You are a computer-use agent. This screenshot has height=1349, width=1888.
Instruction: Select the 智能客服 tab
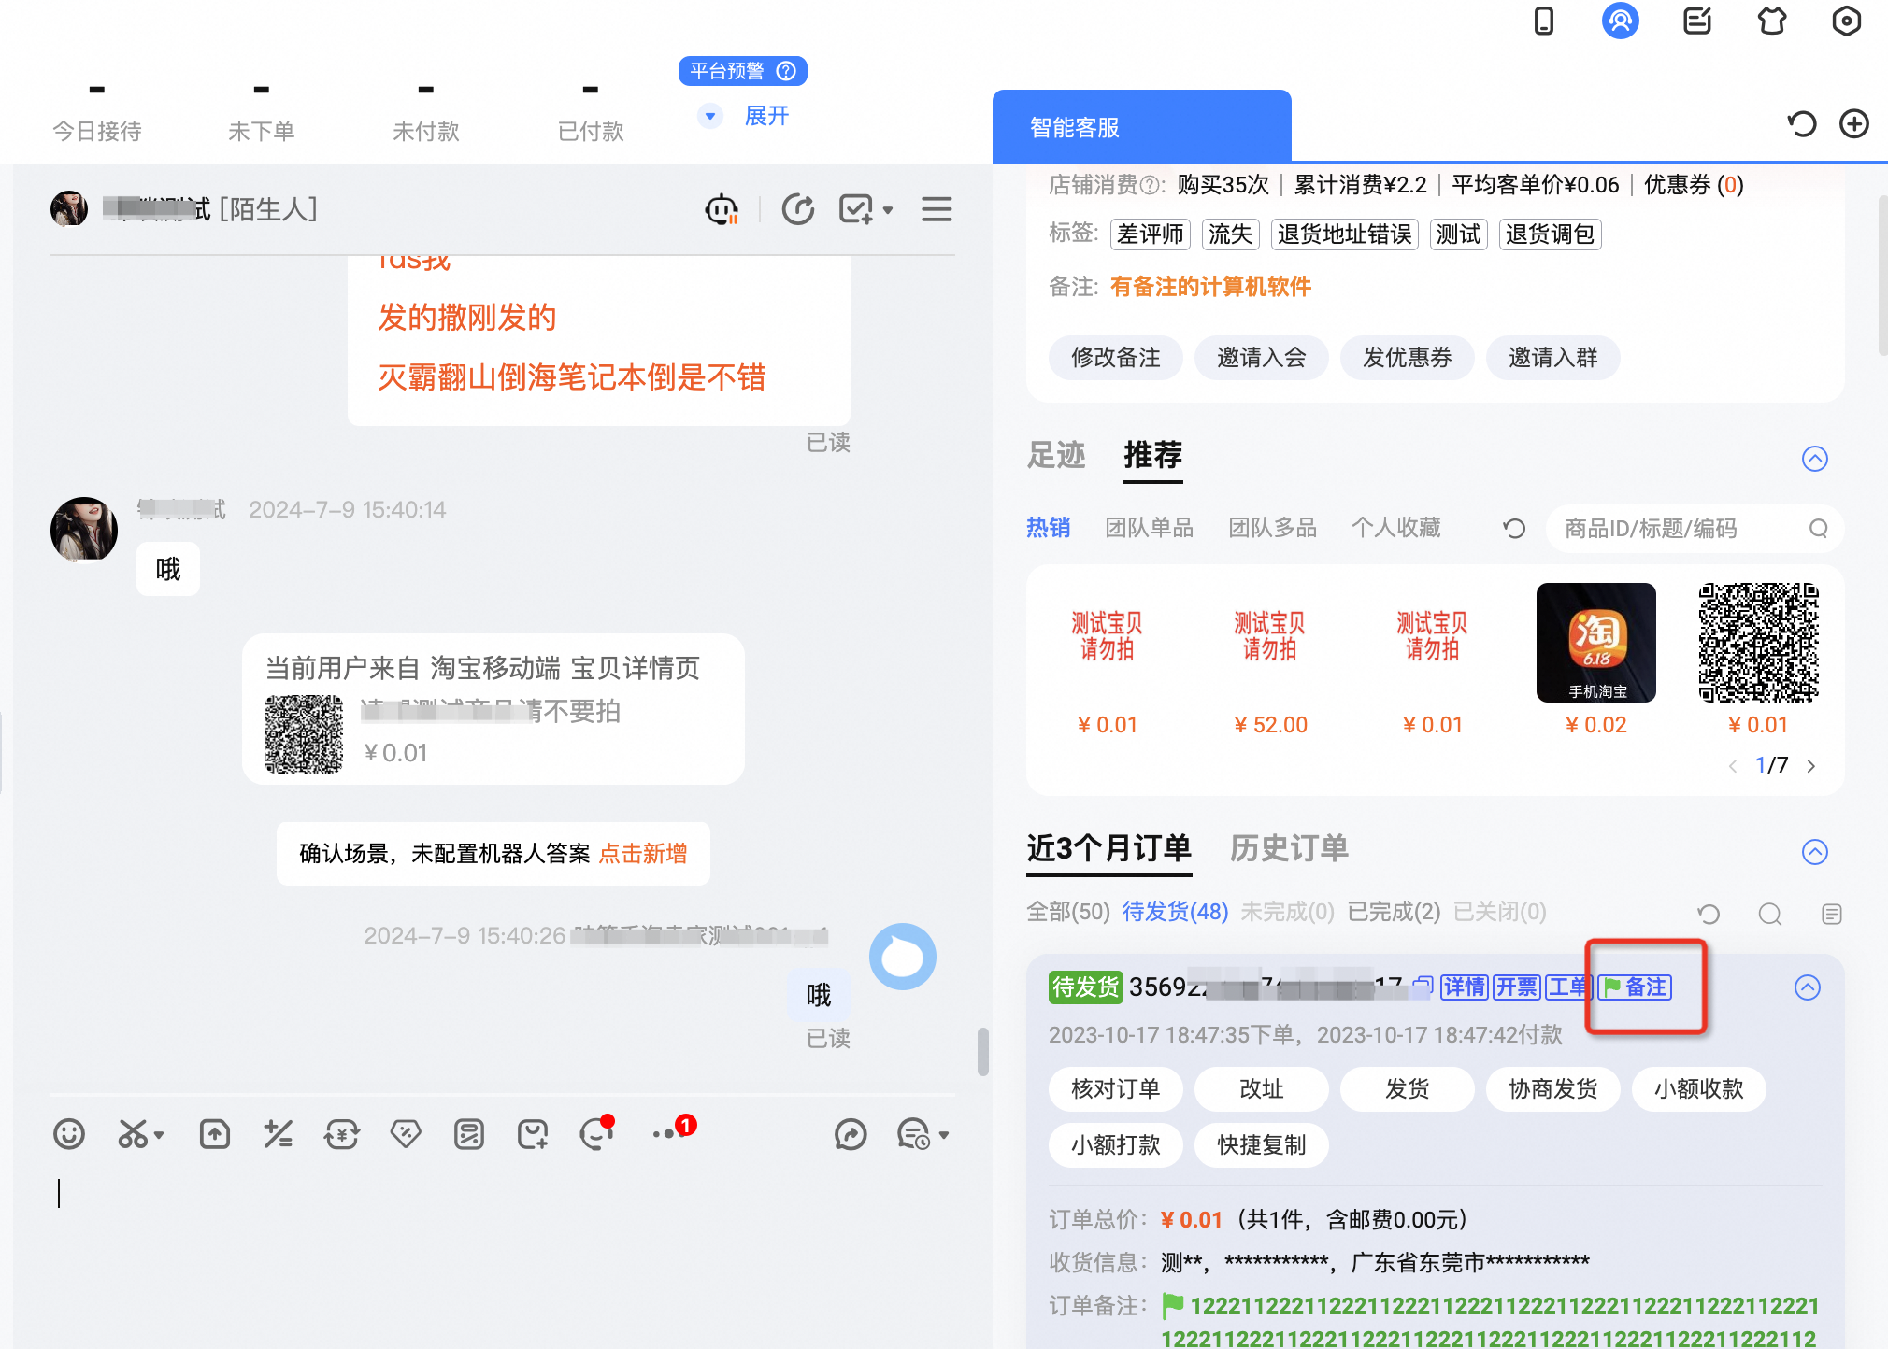click(x=1142, y=127)
